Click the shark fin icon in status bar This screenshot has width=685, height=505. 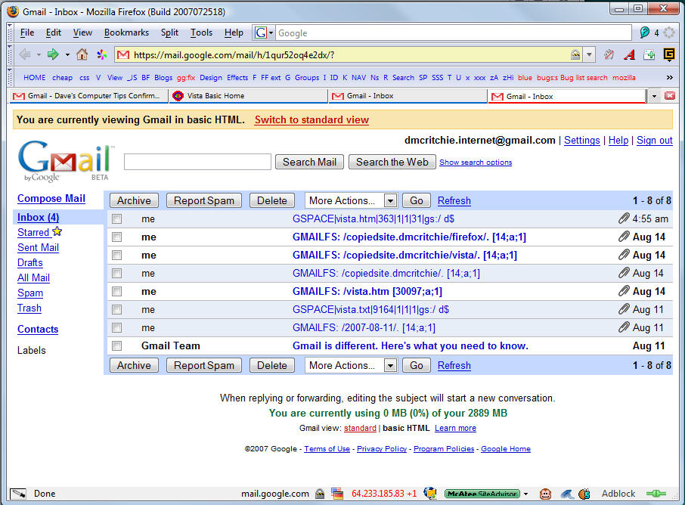click(x=567, y=494)
